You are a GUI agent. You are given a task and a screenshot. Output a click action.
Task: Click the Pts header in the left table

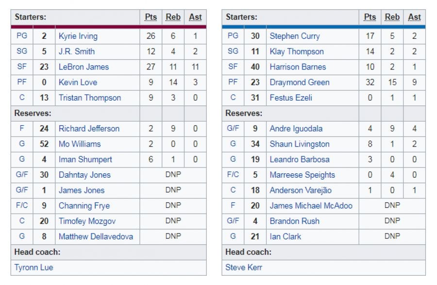pyautogui.click(x=151, y=17)
